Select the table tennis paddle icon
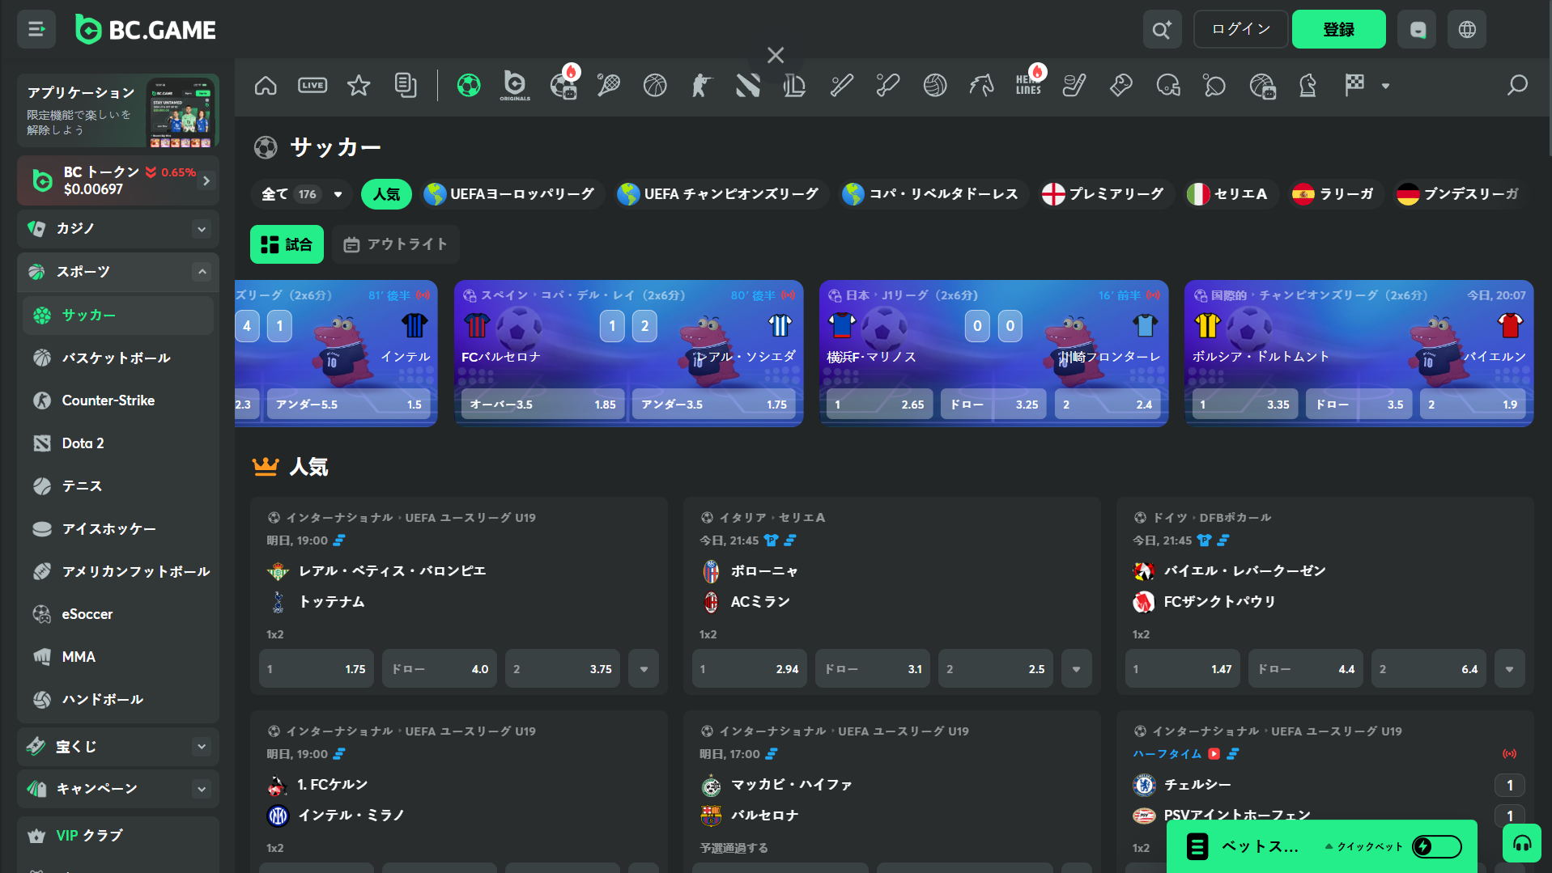The image size is (1552, 873). (1214, 85)
